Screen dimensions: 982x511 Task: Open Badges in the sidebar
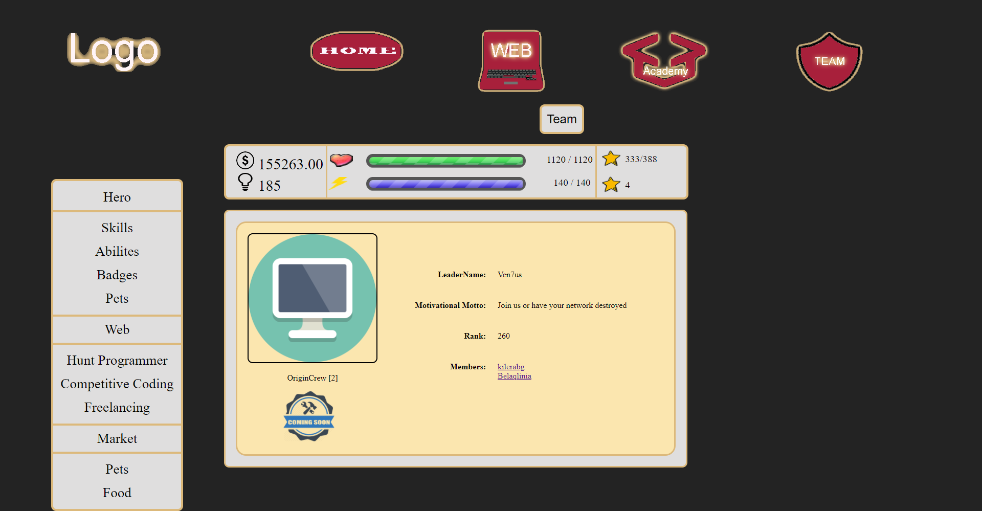pos(117,275)
